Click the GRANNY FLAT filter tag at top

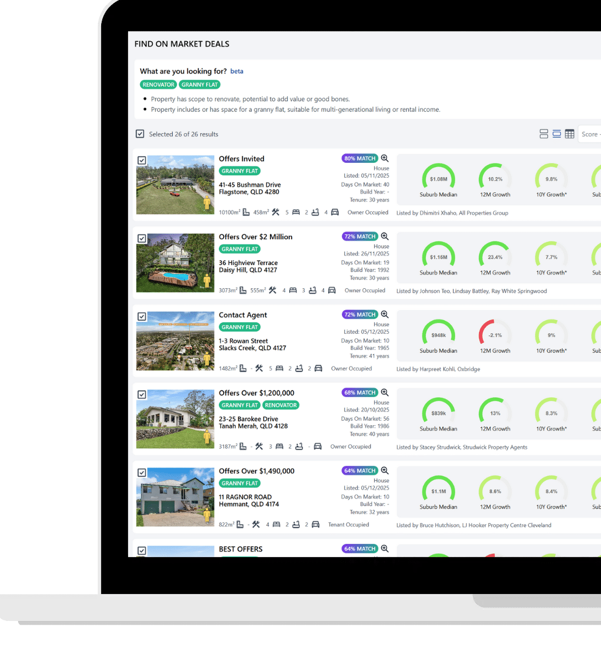tap(200, 85)
